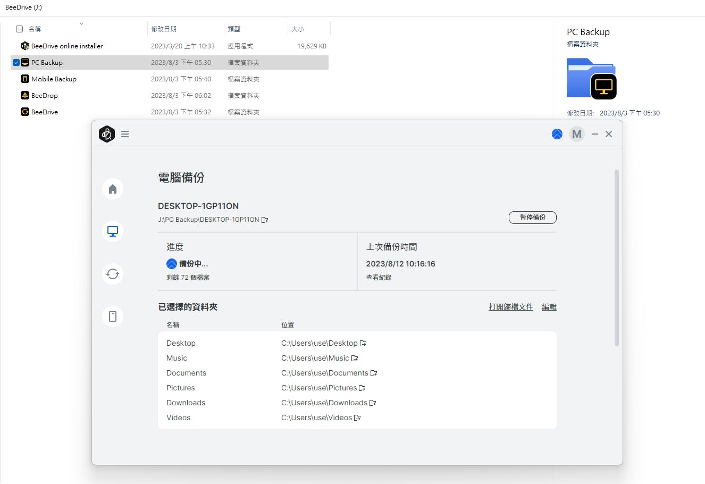Click the backing-up status icon under 進度
705x484 pixels.
pyautogui.click(x=172, y=263)
